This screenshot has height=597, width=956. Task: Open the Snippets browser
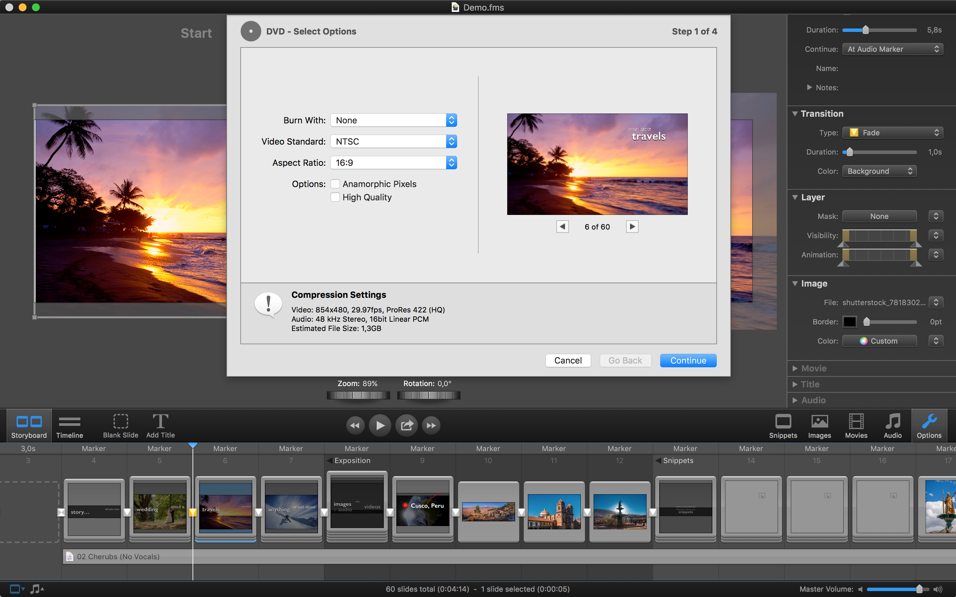pyautogui.click(x=783, y=426)
